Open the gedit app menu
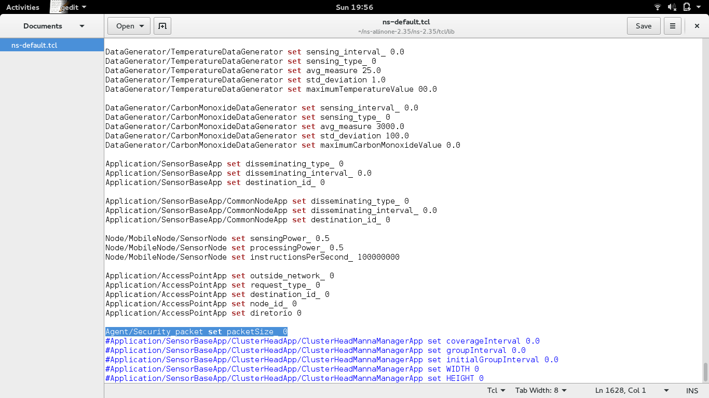 74,7
